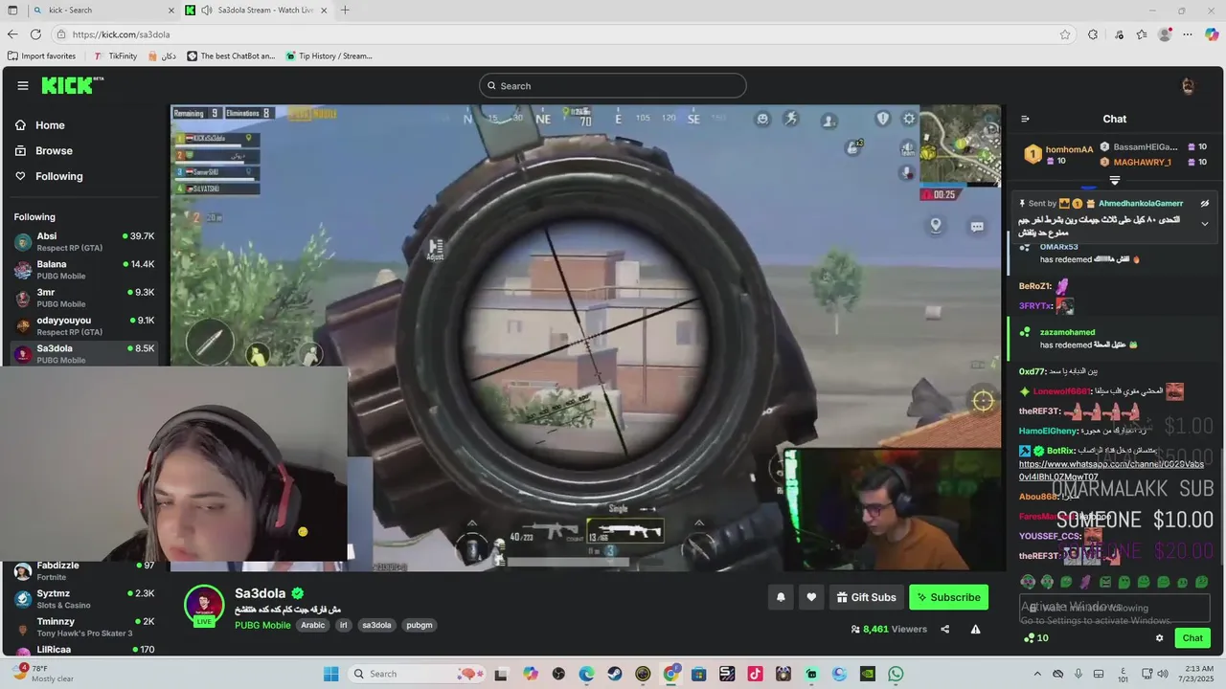The image size is (1226, 689).
Task: Focus the Kick search field
Action: (x=613, y=86)
